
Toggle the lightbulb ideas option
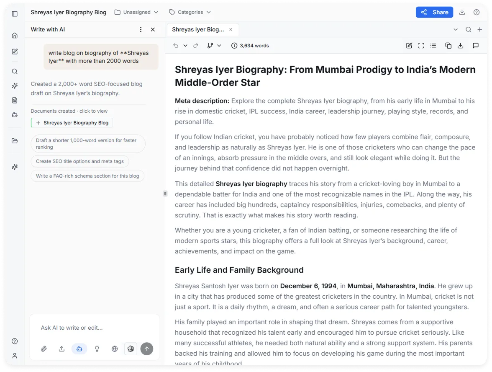tap(97, 349)
